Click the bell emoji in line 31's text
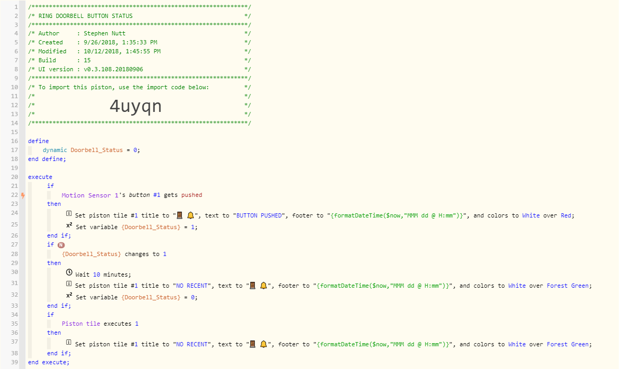The image size is (623, 369). pyautogui.click(x=263, y=286)
